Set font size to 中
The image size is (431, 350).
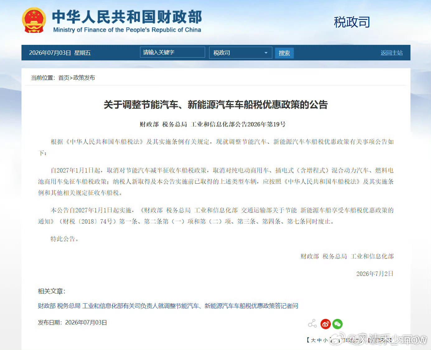point(319,340)
